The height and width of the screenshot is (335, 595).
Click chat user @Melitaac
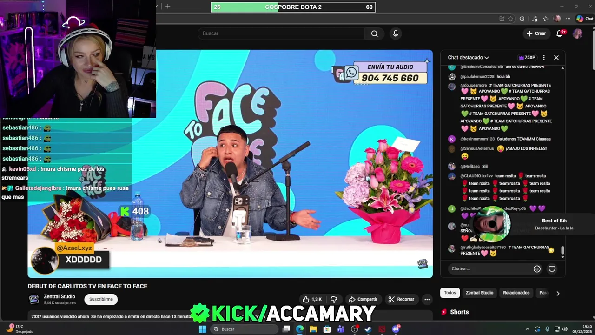(470, 166)
